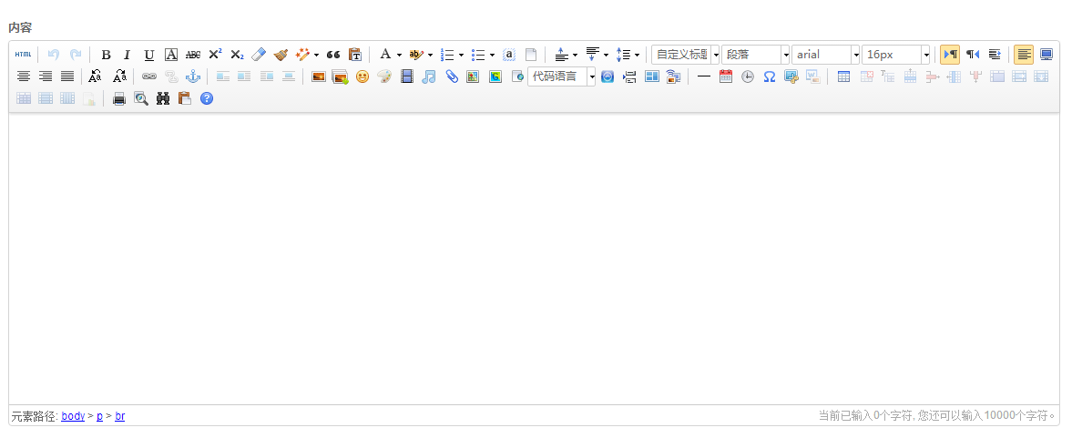This screenshot has height=438, width=1072.
Task: Open font color picker arrow
Action: (x=399, y=55)
